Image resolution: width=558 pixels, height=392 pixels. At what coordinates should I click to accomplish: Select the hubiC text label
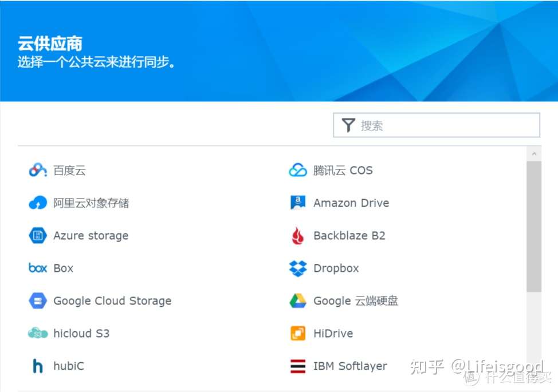69,366
